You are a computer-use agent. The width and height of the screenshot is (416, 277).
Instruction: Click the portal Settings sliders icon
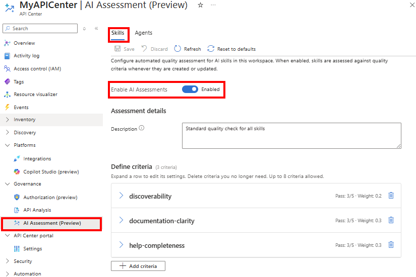(x=17, y=248)
